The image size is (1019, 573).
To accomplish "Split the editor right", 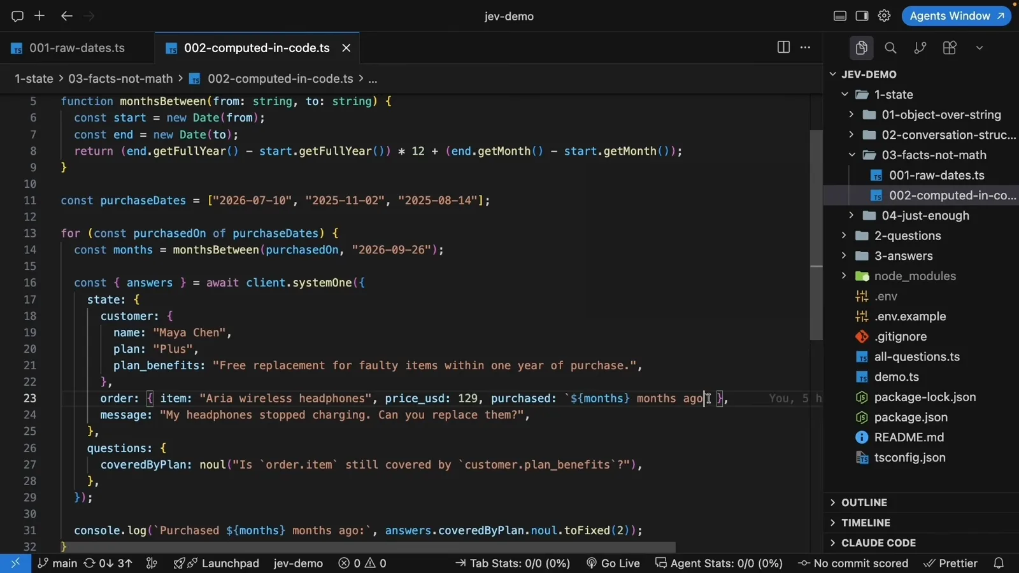I will point(783,47).
